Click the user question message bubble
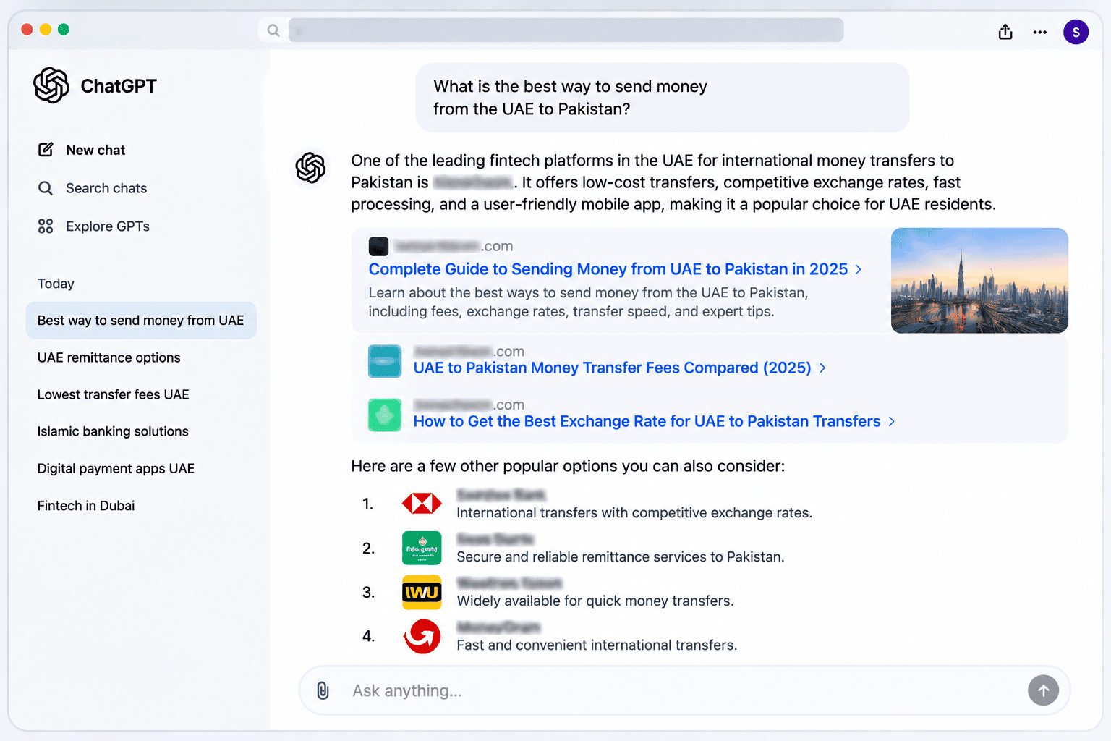 663,98
